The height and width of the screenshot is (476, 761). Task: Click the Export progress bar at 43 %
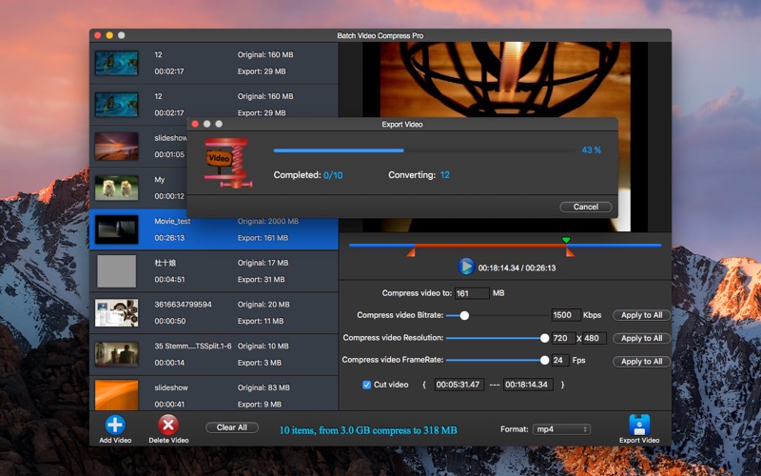pos(424,150)
